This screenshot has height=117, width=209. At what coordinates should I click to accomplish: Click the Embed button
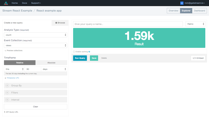(x=198, y=58)
